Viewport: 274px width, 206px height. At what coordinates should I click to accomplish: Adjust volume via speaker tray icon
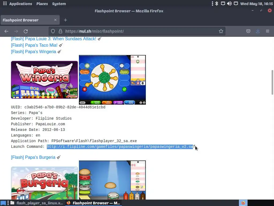(229, 3)
